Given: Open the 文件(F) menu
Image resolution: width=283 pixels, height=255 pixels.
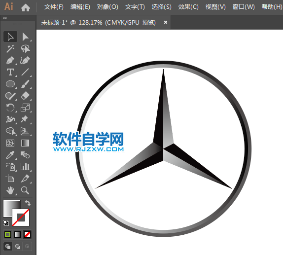Looking at the screenshot, I should [54, 7].
